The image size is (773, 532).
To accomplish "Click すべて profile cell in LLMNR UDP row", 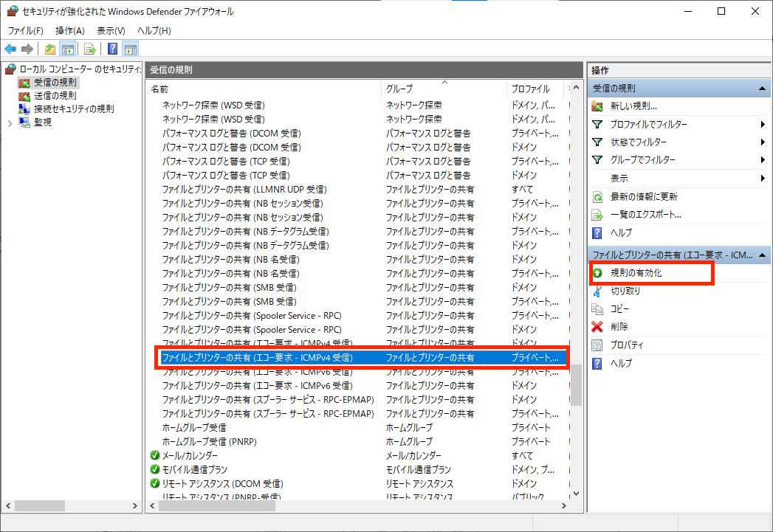I will coord(522,189).
